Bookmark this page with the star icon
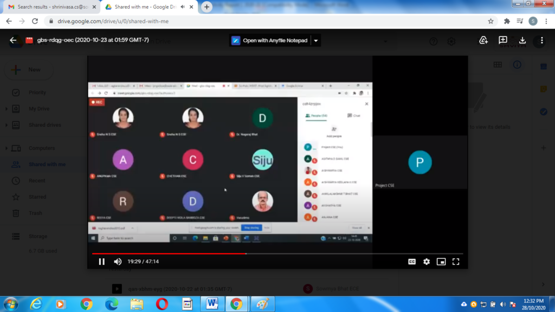Viewport: 555px width, 312px height. pos(491,21)
